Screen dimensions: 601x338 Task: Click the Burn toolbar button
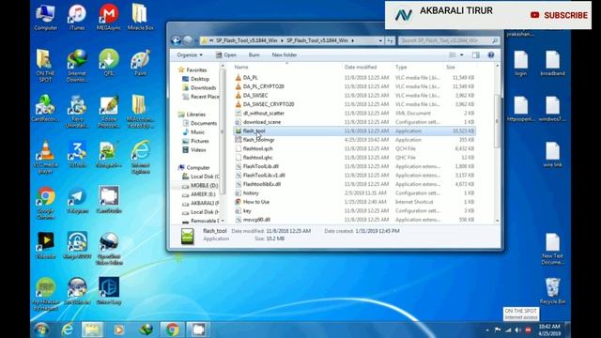254,54
